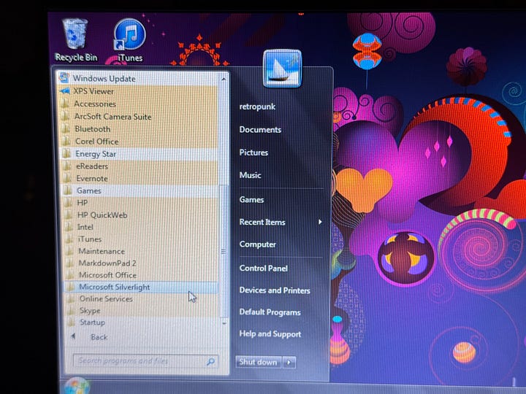The height and width of the screenshot is (394, 526).
Task: Expand the HP QuickWeb folder
Action: click(x=142, y=215)
